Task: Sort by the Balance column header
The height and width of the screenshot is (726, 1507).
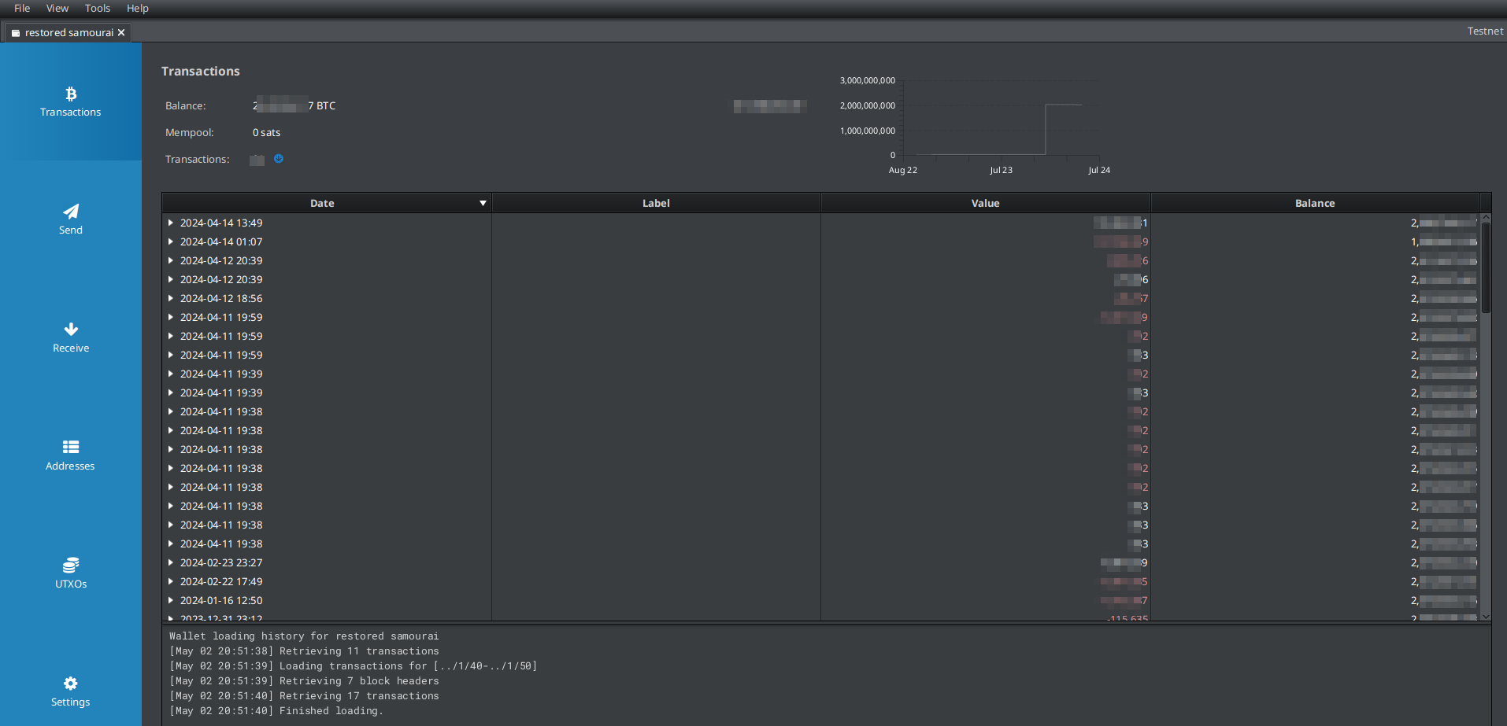Action: 1315,203
